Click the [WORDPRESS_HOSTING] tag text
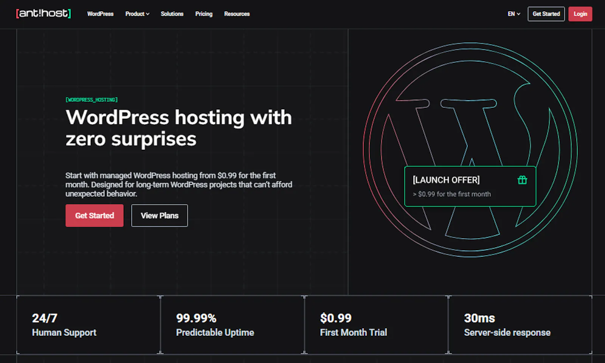605x363 pixels. pos(92,100)
